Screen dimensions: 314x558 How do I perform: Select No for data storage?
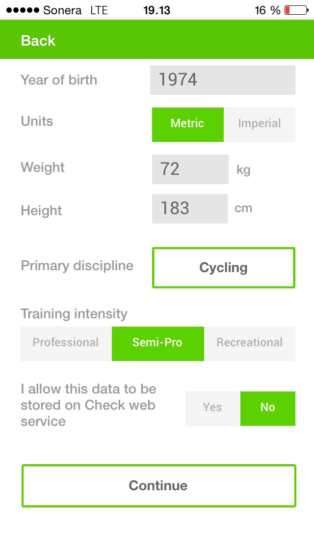coord(268,408)
